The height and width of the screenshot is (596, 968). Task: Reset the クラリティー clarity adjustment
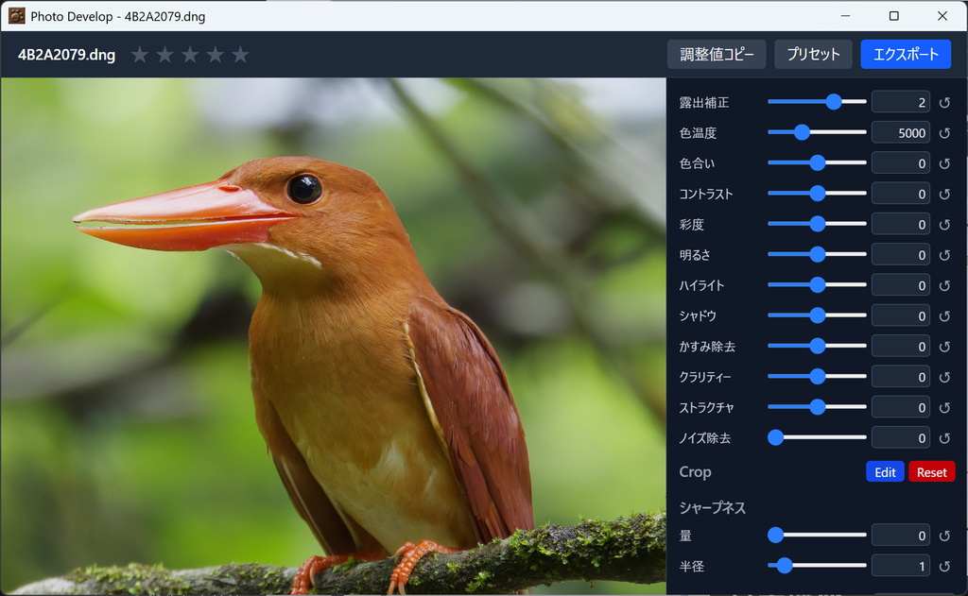coord(944,376)
